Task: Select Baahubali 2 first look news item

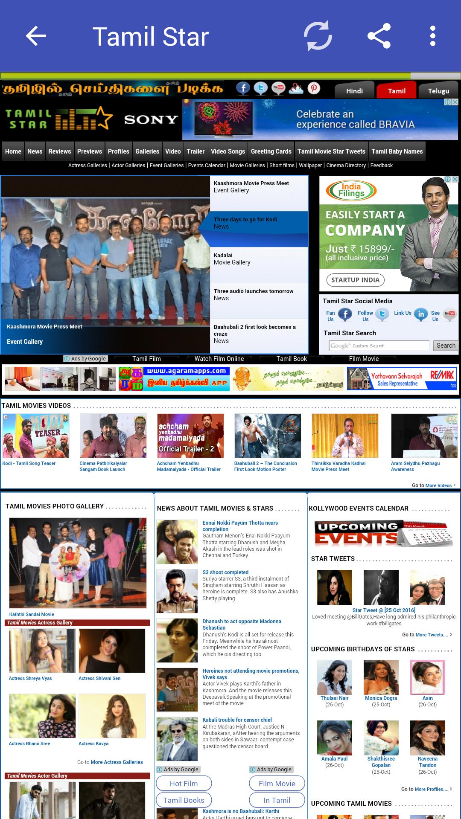Action: 259,336
